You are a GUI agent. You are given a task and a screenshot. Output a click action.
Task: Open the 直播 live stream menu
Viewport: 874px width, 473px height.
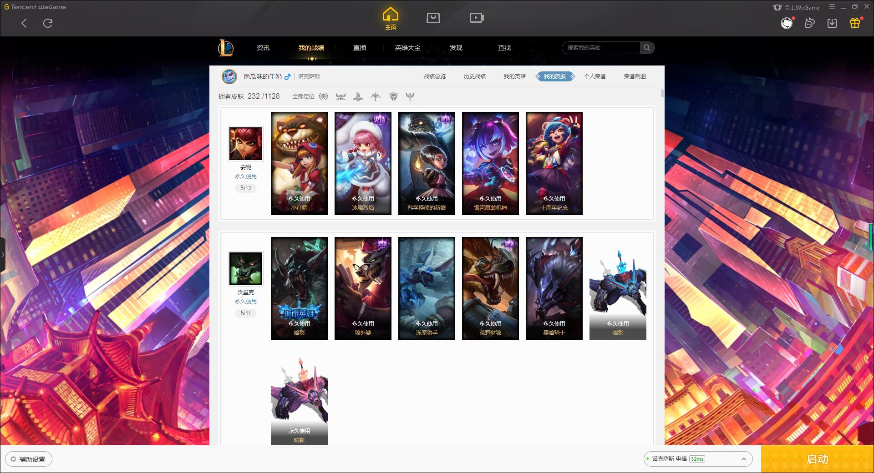(x=360, y=48)
